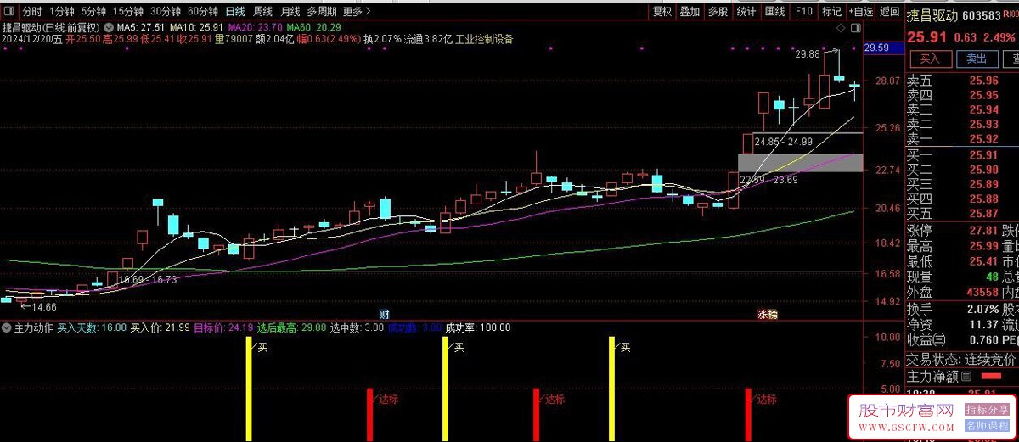Switch to the 分时 chart period
This screenshot has width=1019, height=442.
tap(31, 12)
